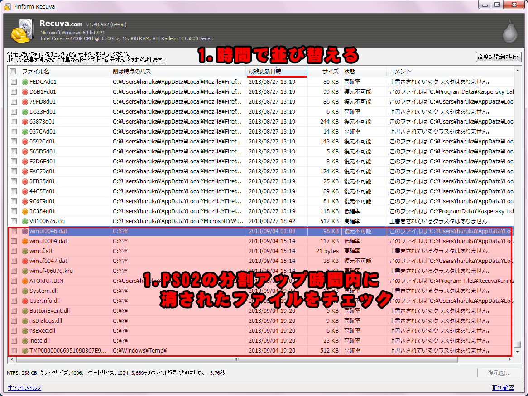Viewport: 528px width, 396px height.
Task: Check the box for FEDCAd01
Action: (x=14, y=82)
